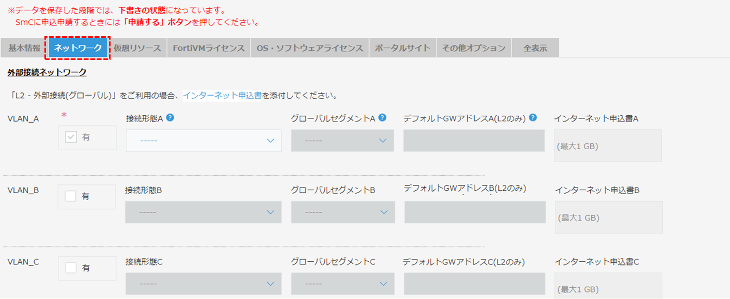Open the 接続形態A dropdown
The width and height of the screenshot is (730, 299).
[x=204, y=141]
